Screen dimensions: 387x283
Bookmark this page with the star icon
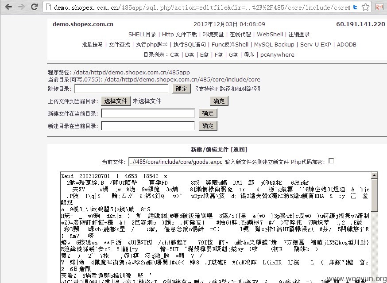click(366, 7)
